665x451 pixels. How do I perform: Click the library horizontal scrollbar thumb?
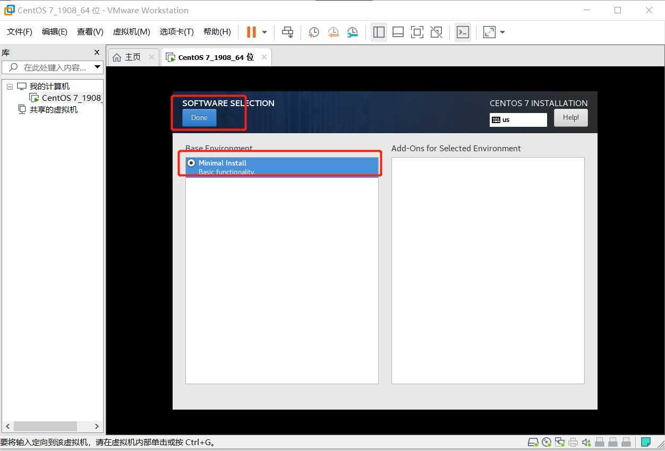coord(45,426)
